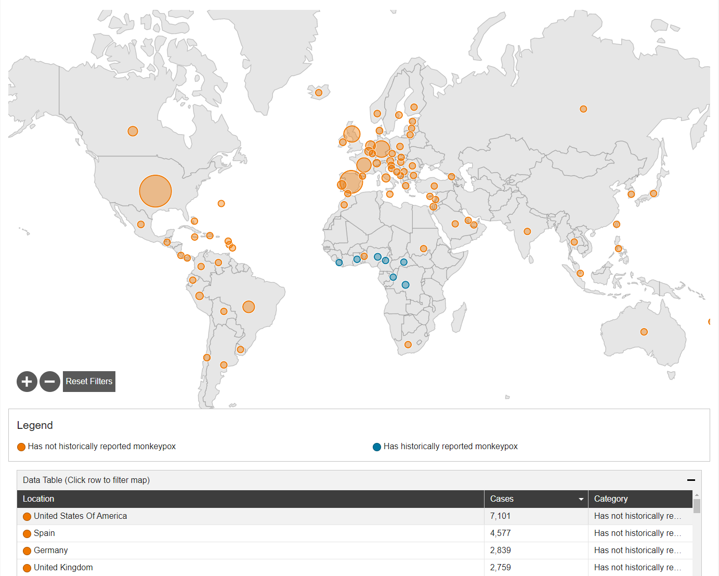Click the zoom out minus button
The image size is (719, 576).
pos(50,382)
